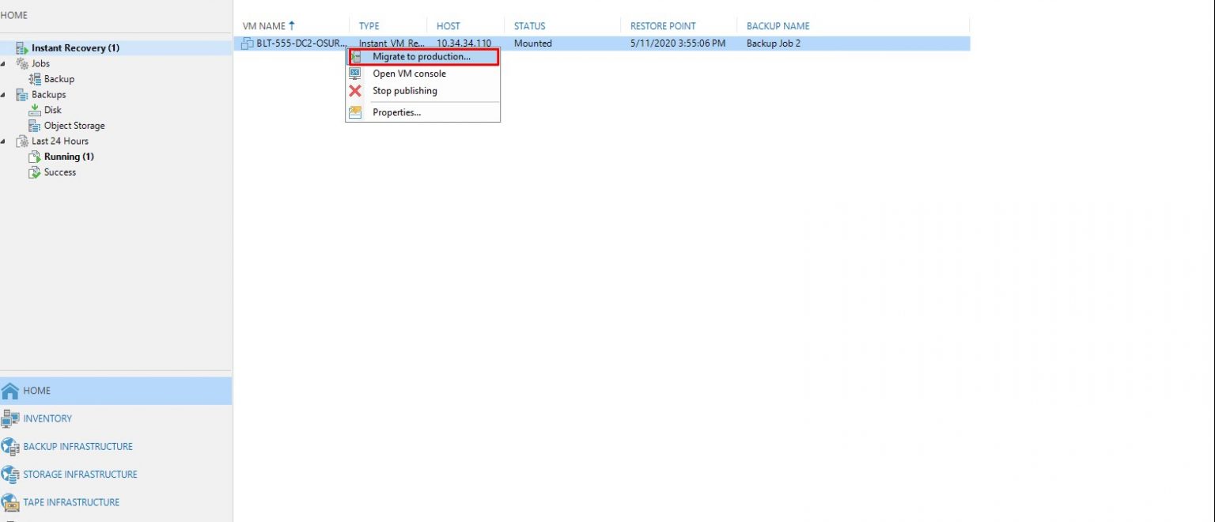
Task: Click the BLT-555-DC2-OSUR VM icon
Action: 246,43
